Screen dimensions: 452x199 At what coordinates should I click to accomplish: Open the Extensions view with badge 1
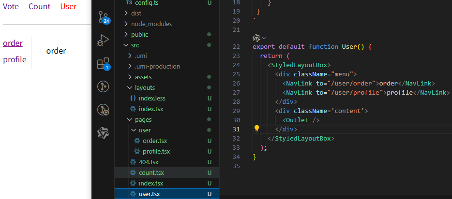click(x=103, y=64)
